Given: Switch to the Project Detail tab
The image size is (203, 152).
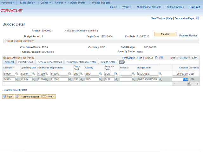Looking at the screenshot, I should tap(25, 62).
